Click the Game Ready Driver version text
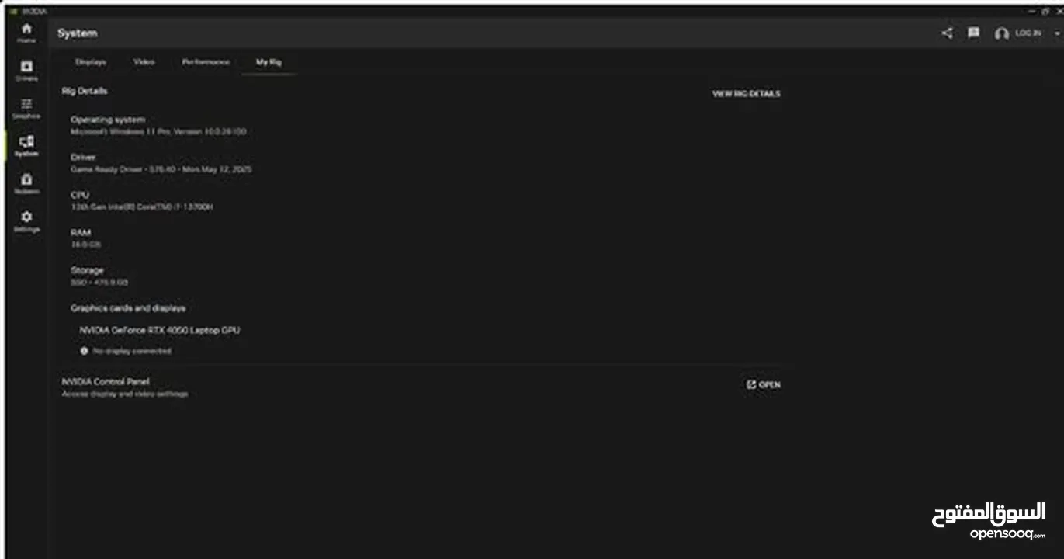The width and height of the screenshot is (1064, 559). 161,169
